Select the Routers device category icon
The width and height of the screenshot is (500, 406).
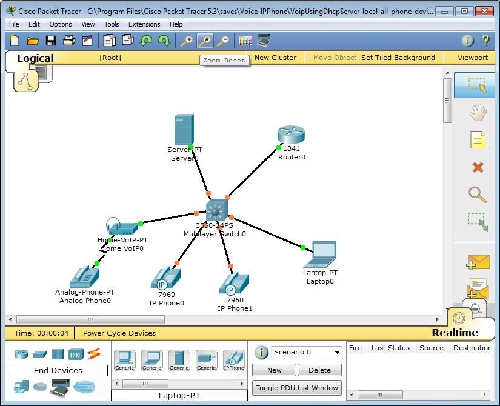pyautogui.click(x=21, y=354)
